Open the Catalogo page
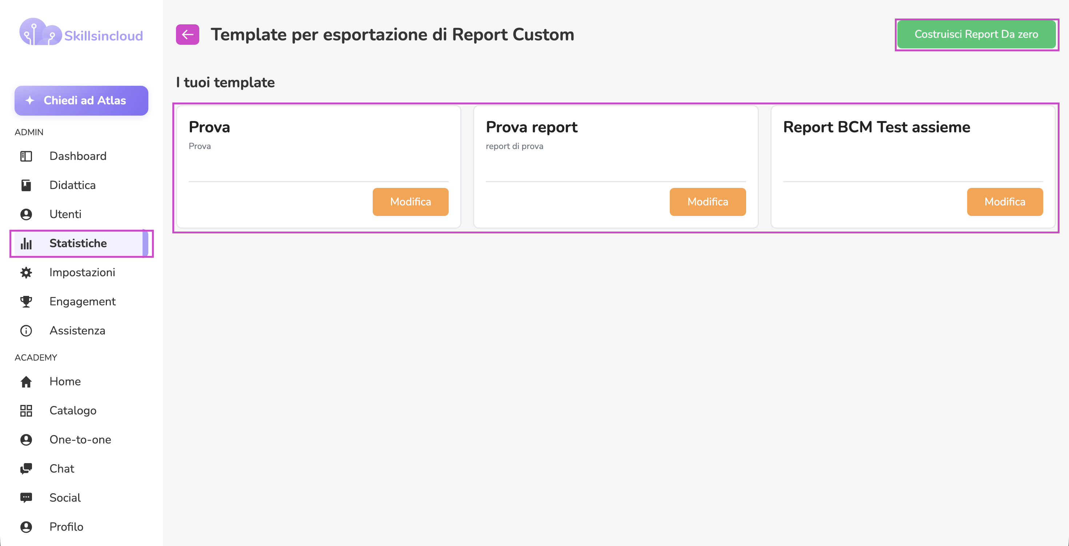 (81, 410)
